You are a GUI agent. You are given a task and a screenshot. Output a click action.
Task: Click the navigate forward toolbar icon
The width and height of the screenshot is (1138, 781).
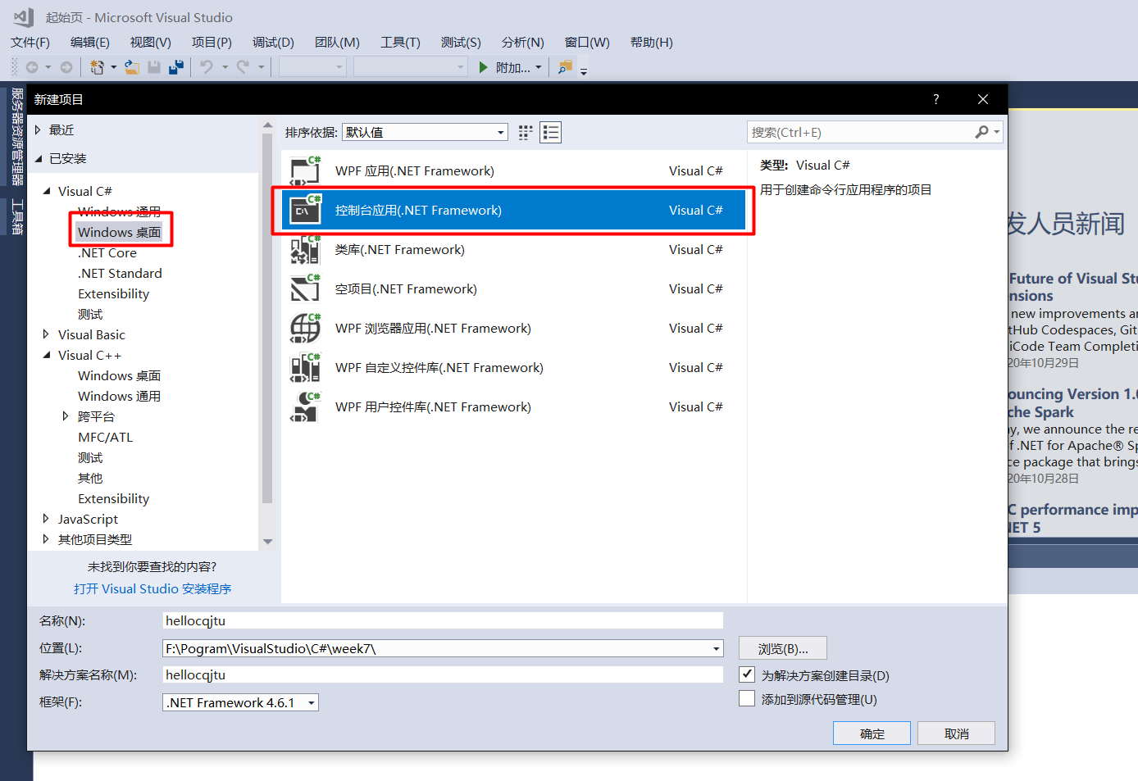[x=66, y=67]
